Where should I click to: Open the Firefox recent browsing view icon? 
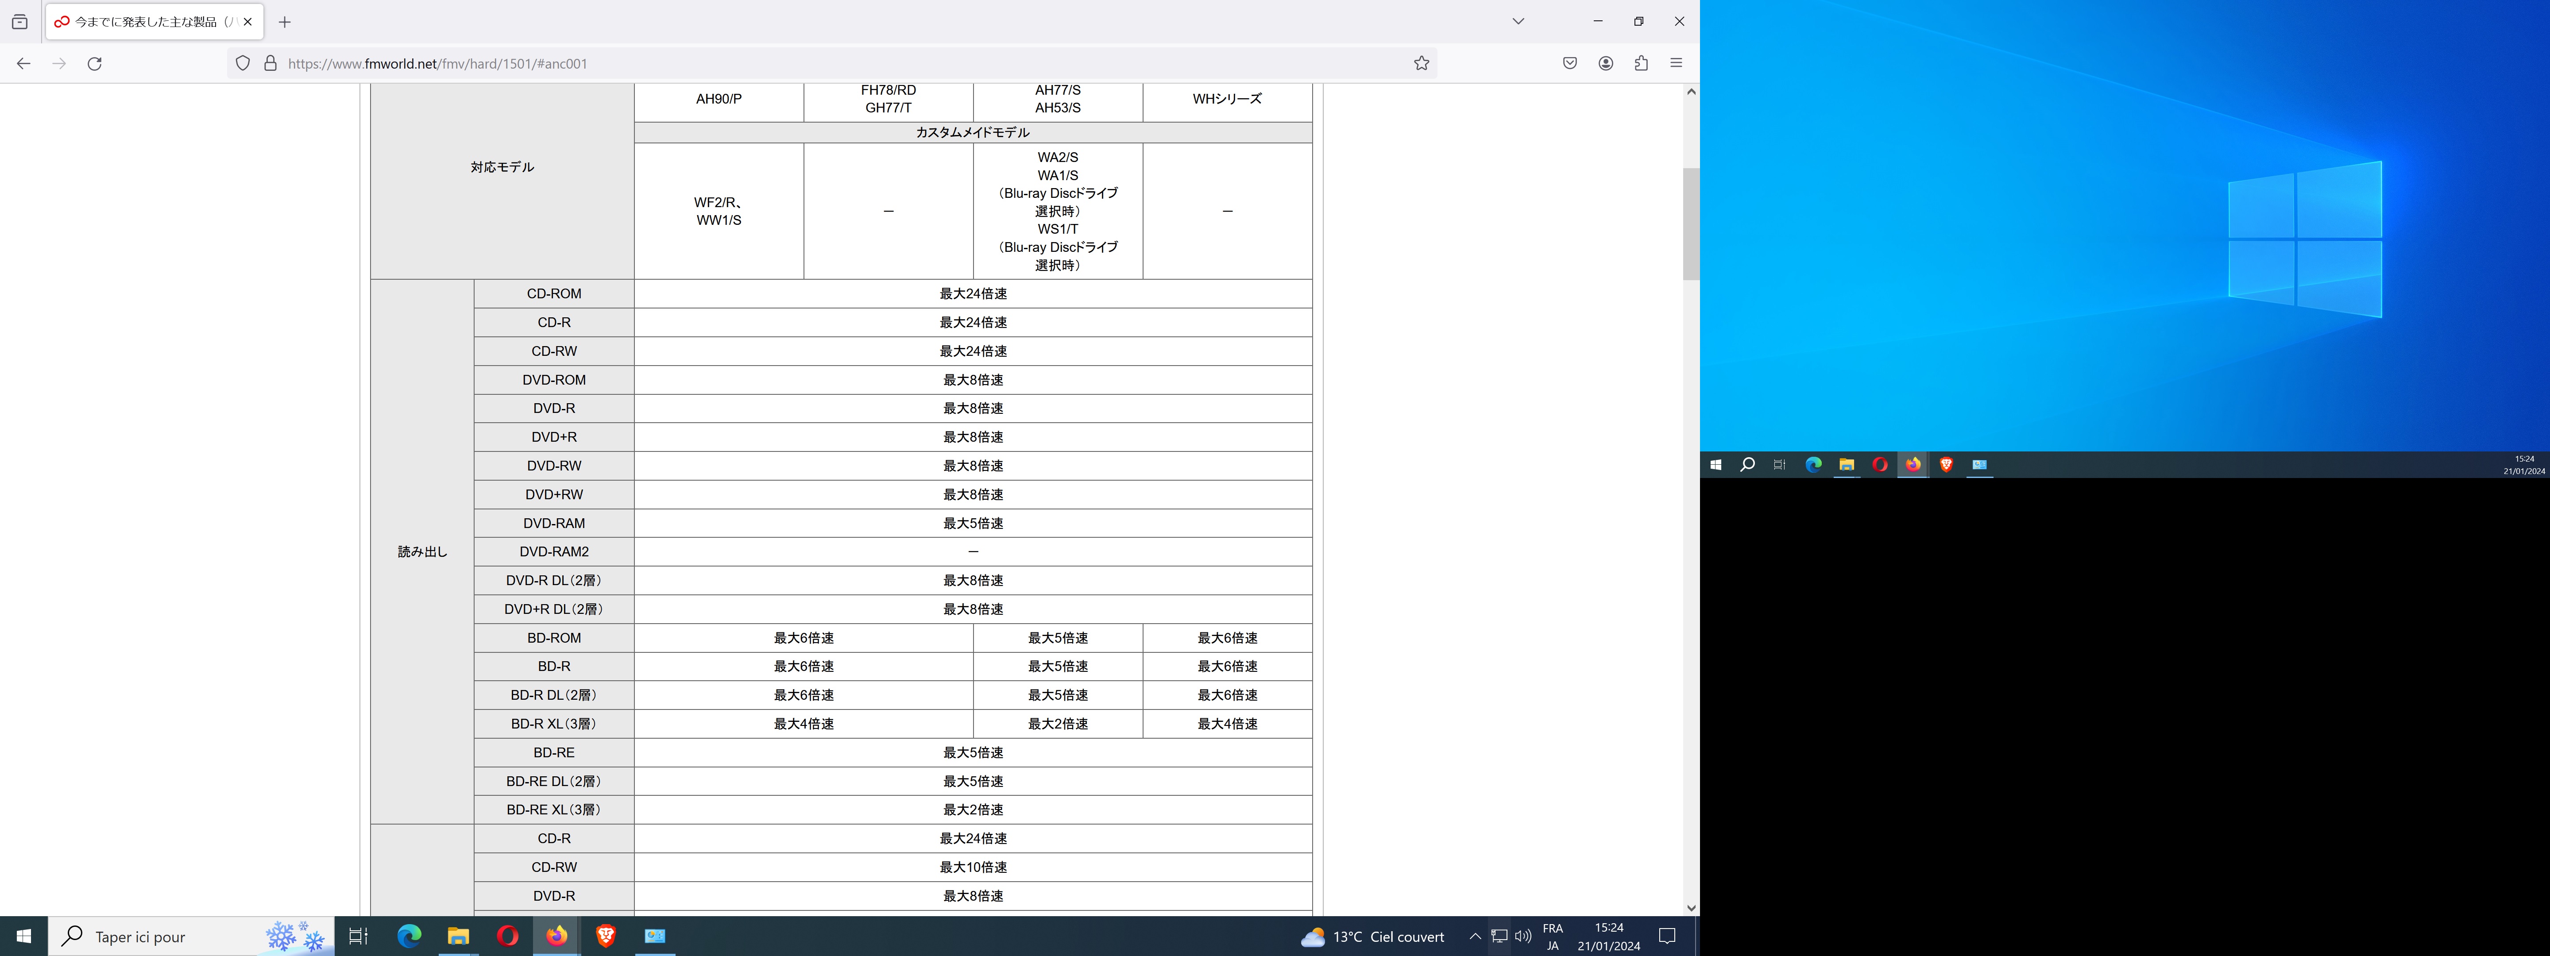(20, 22)
